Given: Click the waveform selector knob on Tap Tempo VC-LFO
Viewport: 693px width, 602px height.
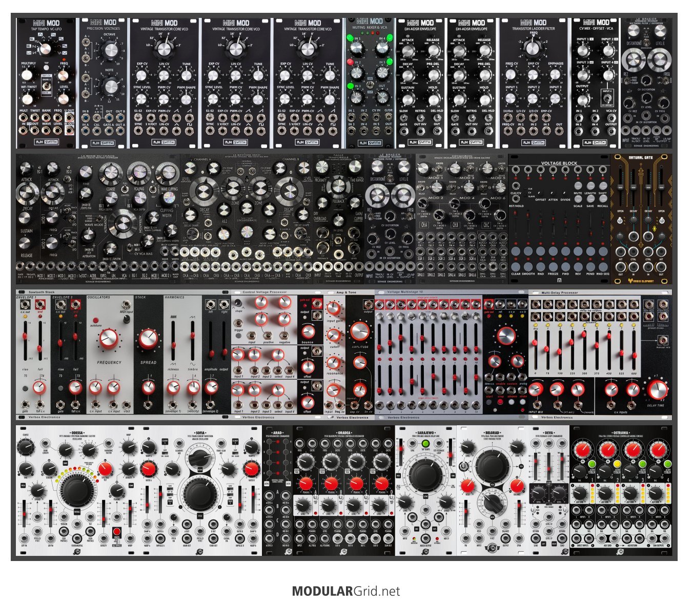Looking at the screenshot, I should tap(46, 48).
